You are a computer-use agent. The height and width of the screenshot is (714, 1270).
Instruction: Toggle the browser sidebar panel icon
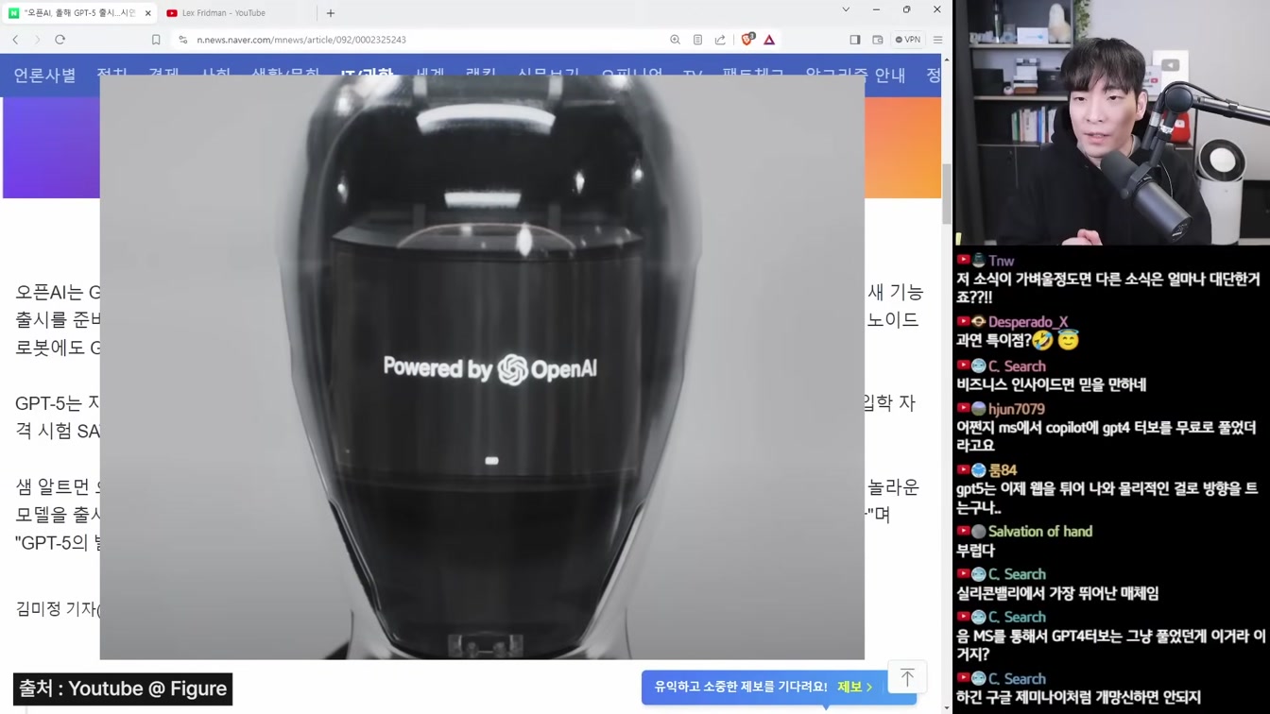(x=855, y=40)
